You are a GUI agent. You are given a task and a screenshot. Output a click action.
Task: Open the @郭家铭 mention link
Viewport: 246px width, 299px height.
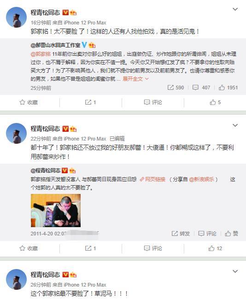[41, 54]
